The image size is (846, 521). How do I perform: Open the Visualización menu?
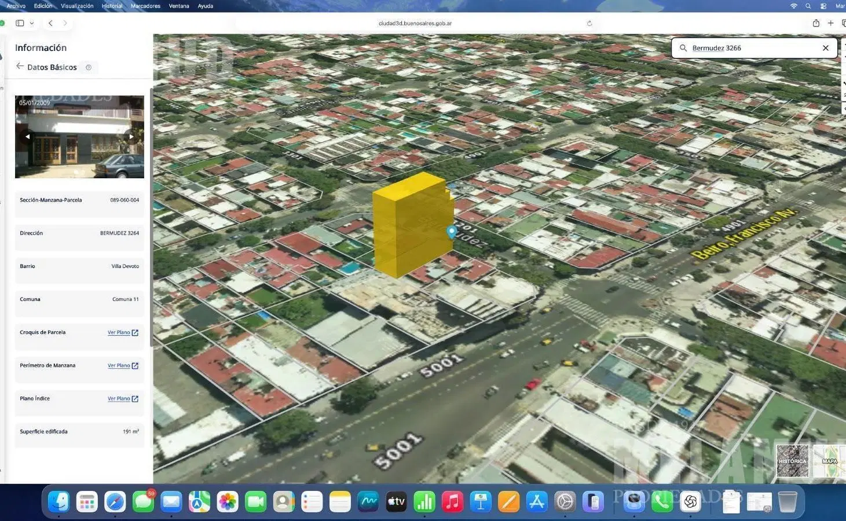tap(77, 6)
